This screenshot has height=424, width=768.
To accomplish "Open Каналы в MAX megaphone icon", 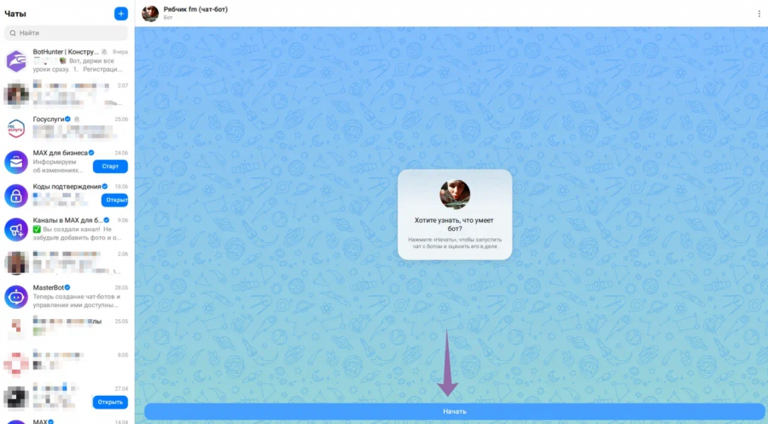I will coord(16,229).
